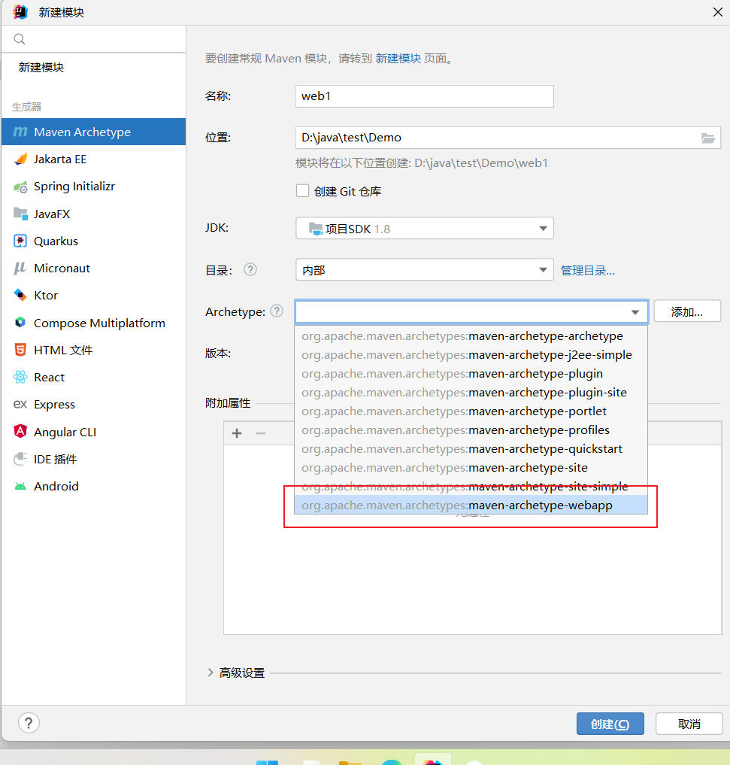Click the Add (添加...) archetype button
730x765 pixels.
(687, 311)
